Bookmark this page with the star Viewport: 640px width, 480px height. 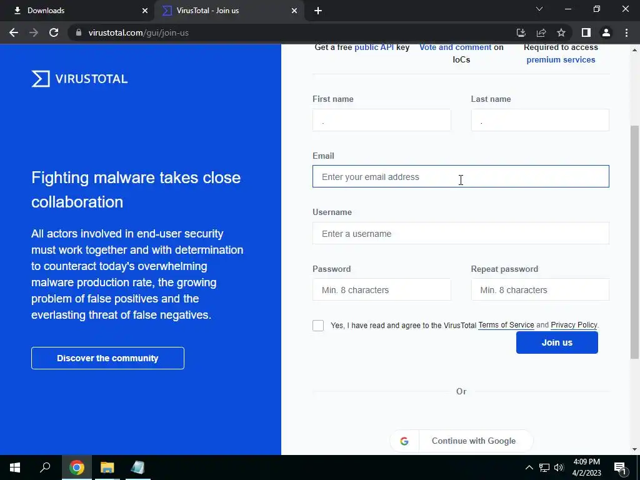click(561, 32)
